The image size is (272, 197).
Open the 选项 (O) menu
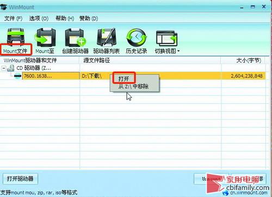point(39,19)
